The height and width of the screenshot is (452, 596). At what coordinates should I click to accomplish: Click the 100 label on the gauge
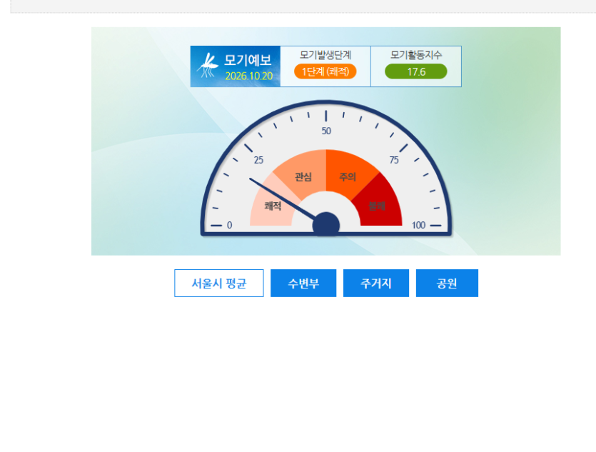(418, 225)
